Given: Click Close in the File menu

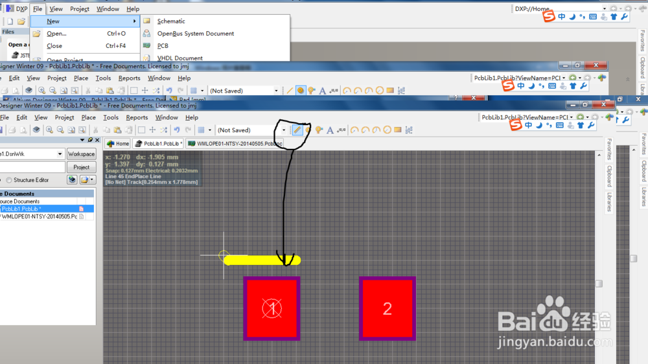Looking at the screenshot, I should 54,46.
